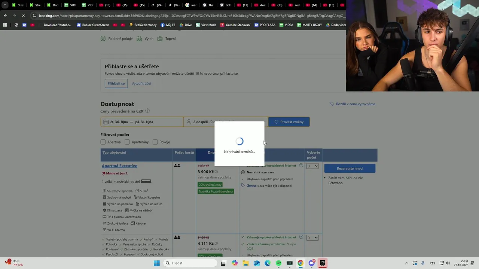Switch to the Dod browser tab

click(52, 5)
